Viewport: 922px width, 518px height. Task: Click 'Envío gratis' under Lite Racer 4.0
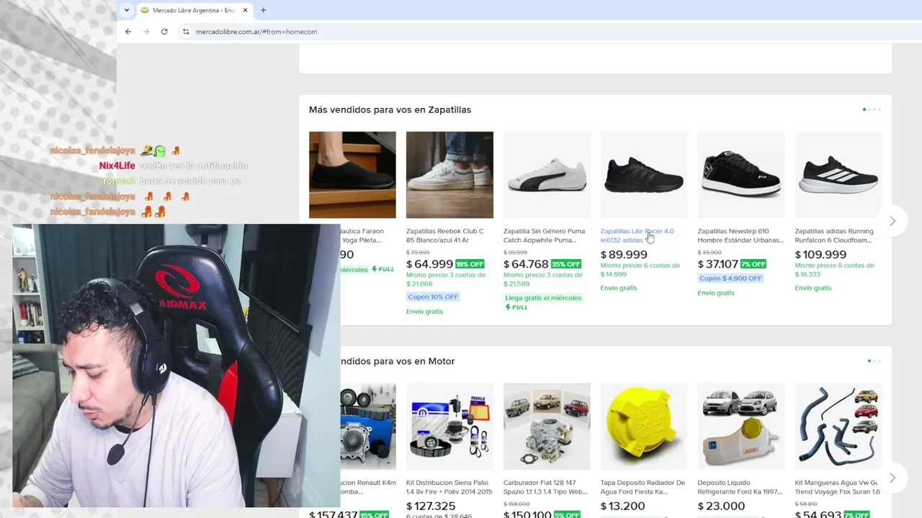pos(619,288)
